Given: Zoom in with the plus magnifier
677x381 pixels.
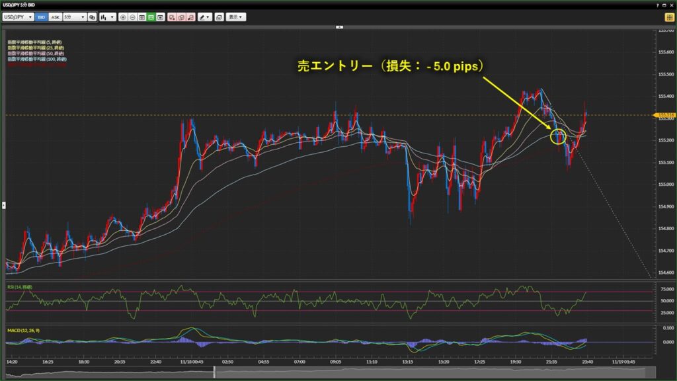Looking at the screenshot, I should 123,17.
